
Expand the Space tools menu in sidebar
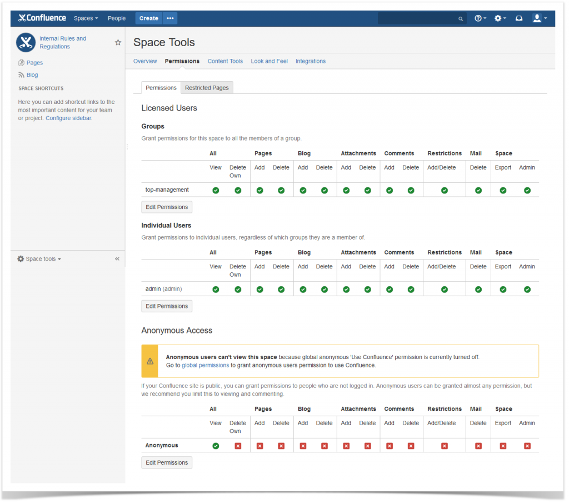[x=39, y=259]
